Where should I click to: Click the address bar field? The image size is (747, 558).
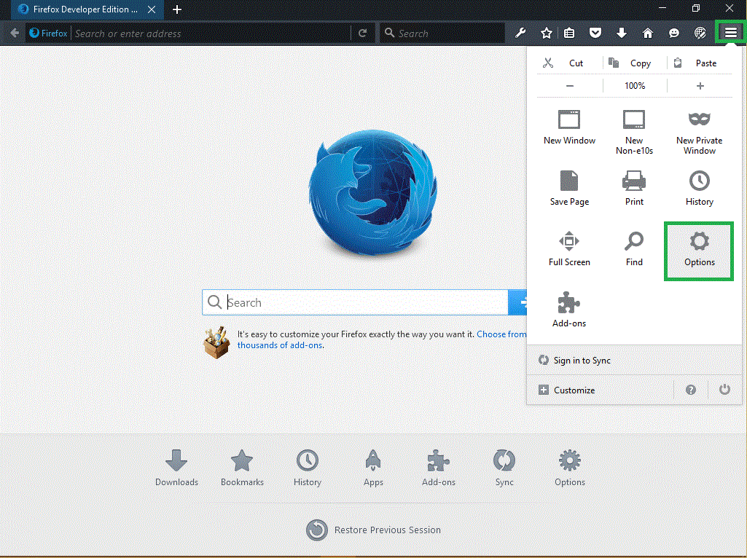(x=211, y=34)
